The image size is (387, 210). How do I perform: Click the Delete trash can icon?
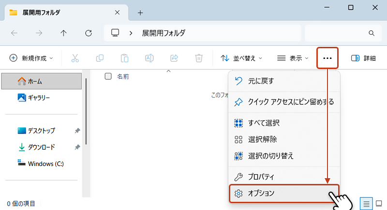[x=199, y=58]
